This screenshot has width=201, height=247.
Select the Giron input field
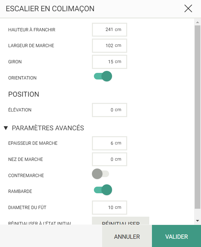coord(109,62)
